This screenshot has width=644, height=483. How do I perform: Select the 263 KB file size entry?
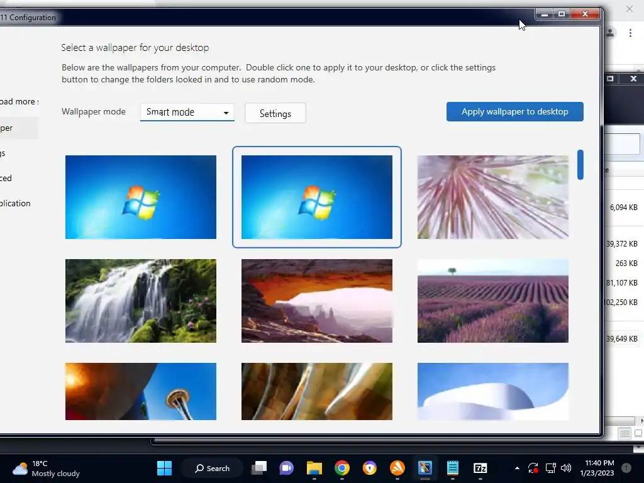pos(626,264)
